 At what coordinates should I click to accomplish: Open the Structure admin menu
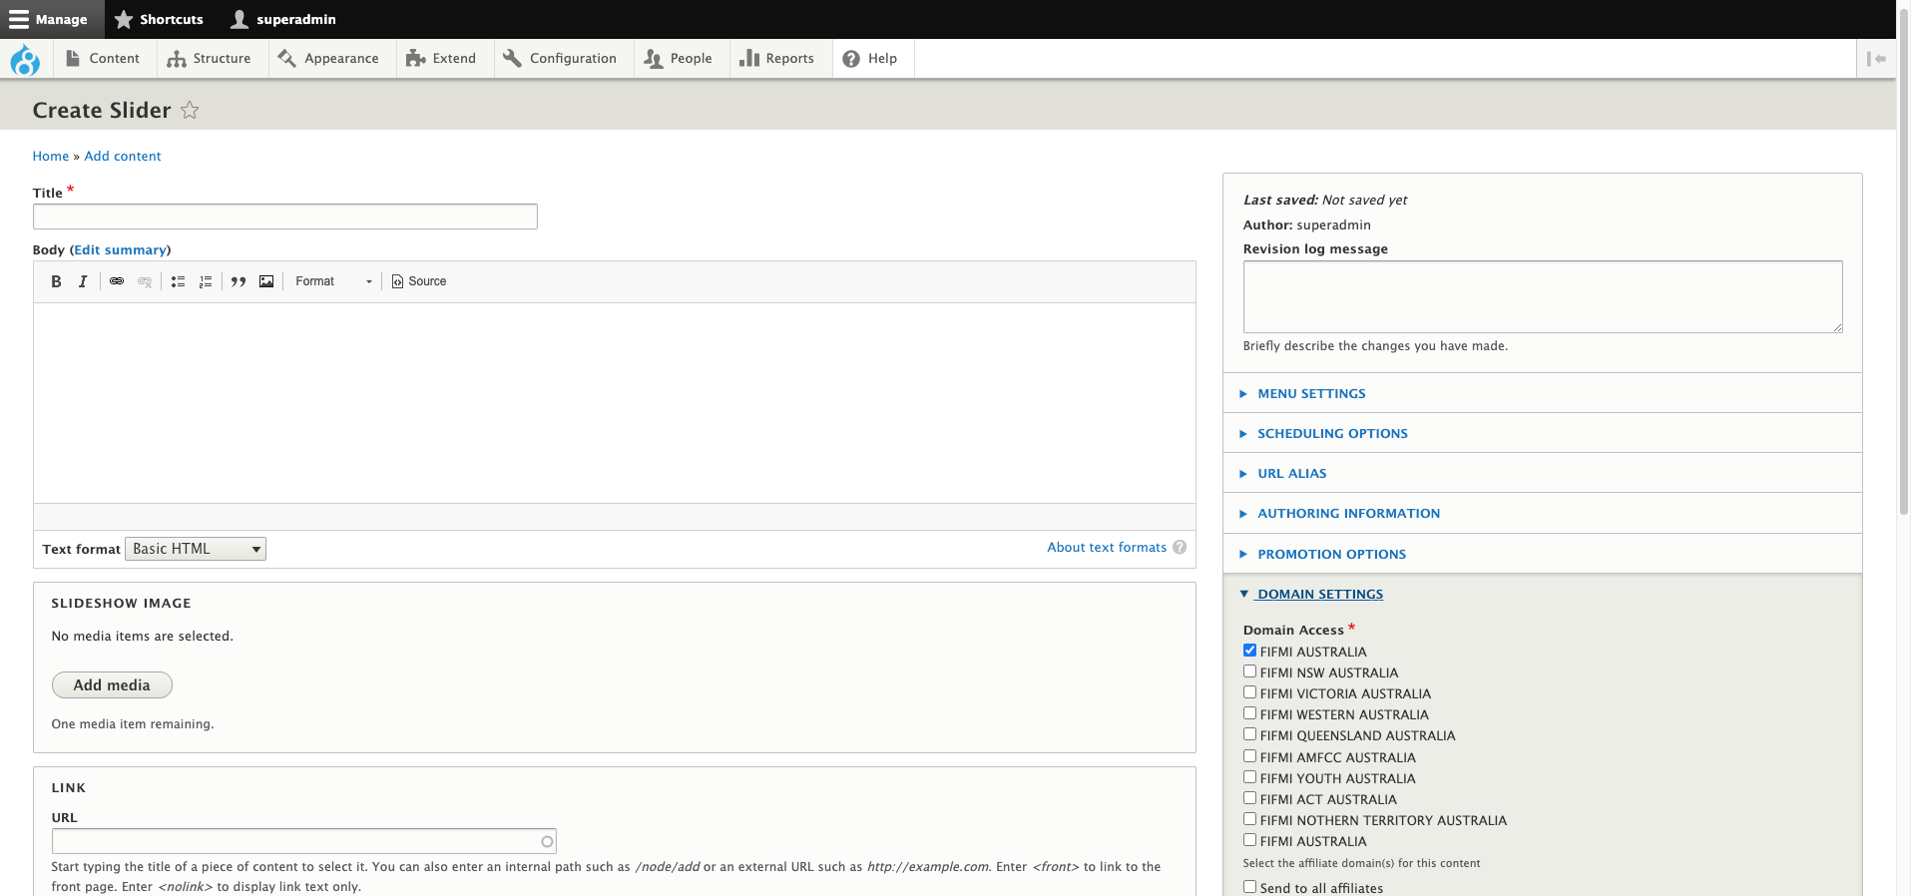tap(210, 59)
